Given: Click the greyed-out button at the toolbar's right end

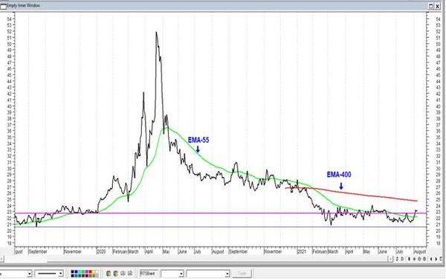Looking at the screenshot, I should click(x=242, y=274).
